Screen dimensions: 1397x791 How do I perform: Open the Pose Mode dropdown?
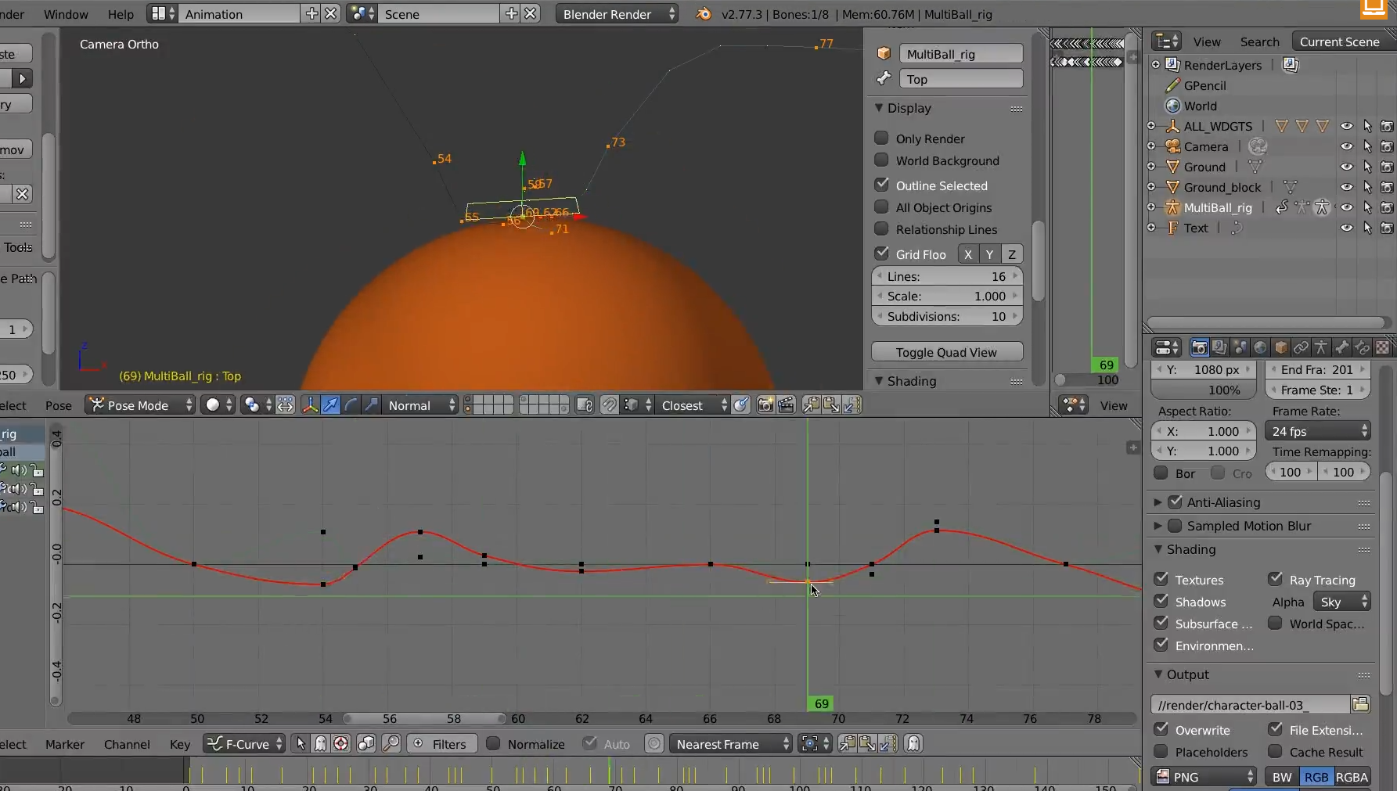click(139, 404)
